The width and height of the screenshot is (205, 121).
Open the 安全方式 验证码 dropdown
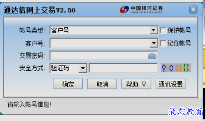coord(83,68)
